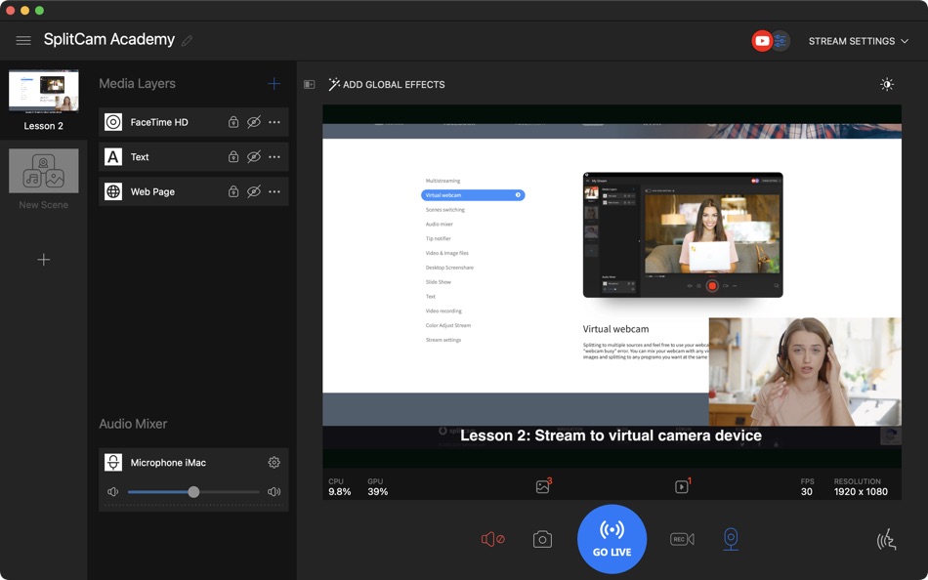The image size is (928, 580).
Task: Edit the SplitCam Academy title pencil icon
Action: [x=187, y=41]
